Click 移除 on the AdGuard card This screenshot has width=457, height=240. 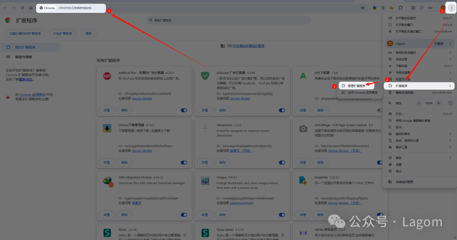pos(223,110)
